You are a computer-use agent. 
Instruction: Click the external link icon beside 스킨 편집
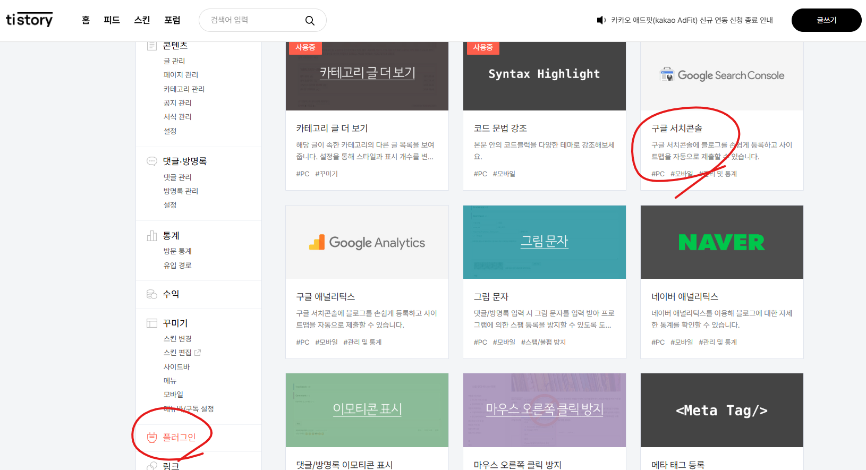(198, 353)
